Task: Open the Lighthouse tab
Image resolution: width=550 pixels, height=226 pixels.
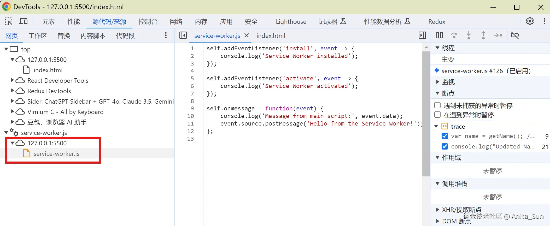Action: point(291,22)
